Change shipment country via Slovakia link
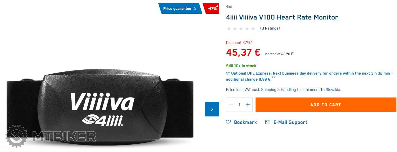The width and height of the screenshot is (397, 152). (x=333, y=90)
